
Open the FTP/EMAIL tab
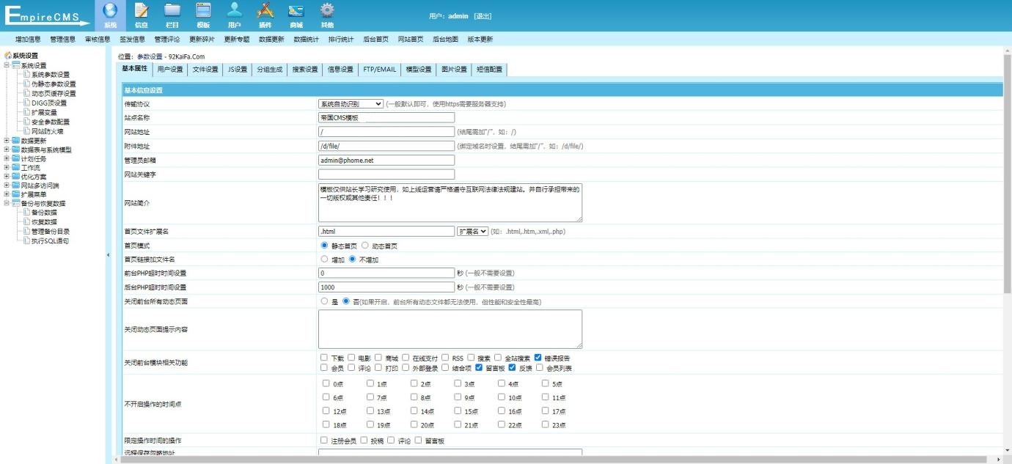379,70
